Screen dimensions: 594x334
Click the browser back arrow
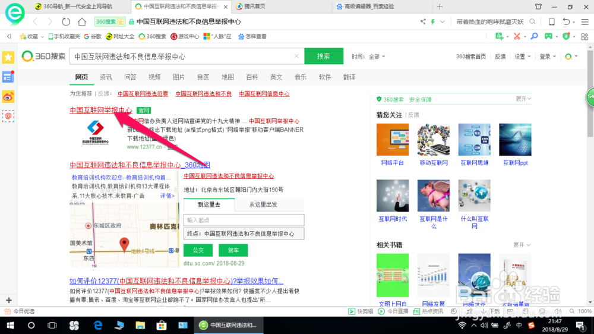coord(36,21)
